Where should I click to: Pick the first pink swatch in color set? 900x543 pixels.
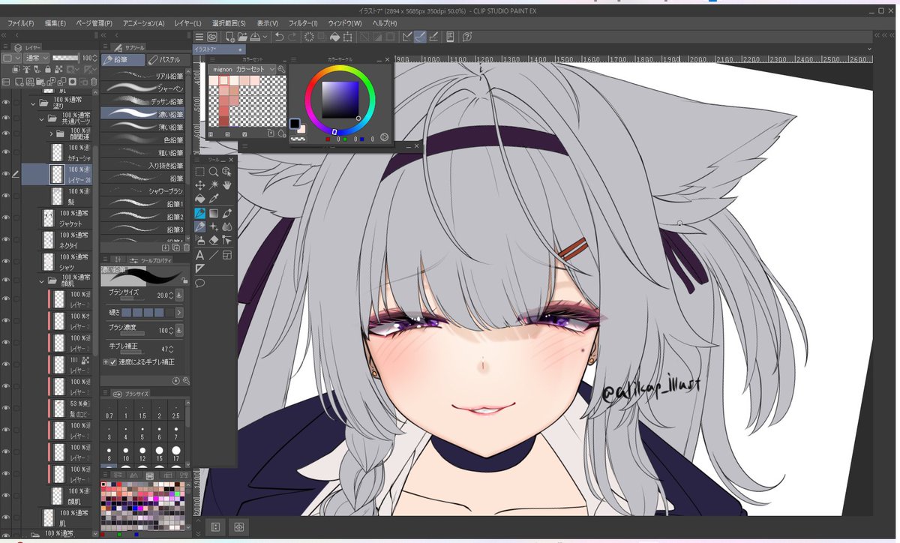tap(214, 80)
